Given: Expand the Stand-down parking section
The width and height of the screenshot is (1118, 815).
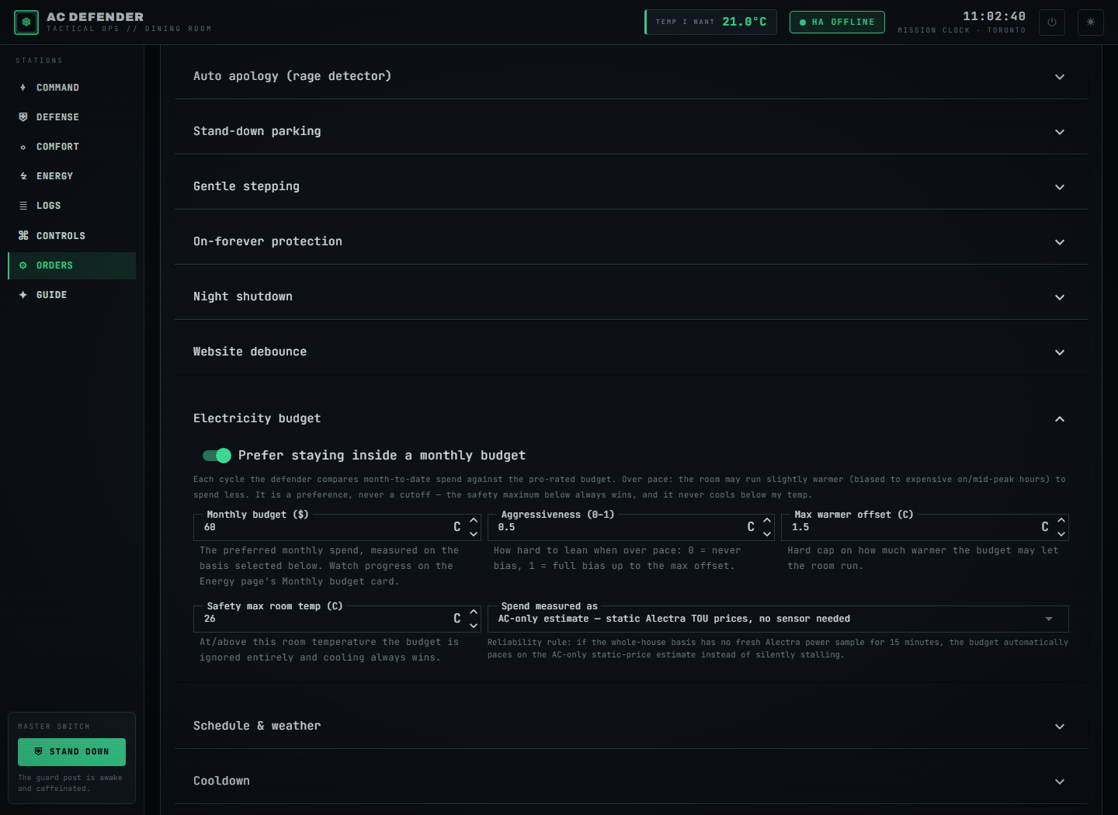Looking at the screenshot, I should [630, 131].
